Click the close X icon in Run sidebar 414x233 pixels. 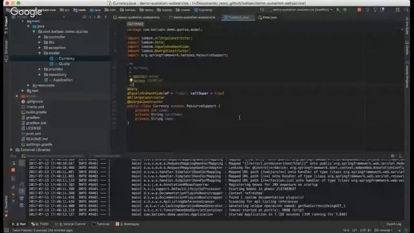click(13, 194)
